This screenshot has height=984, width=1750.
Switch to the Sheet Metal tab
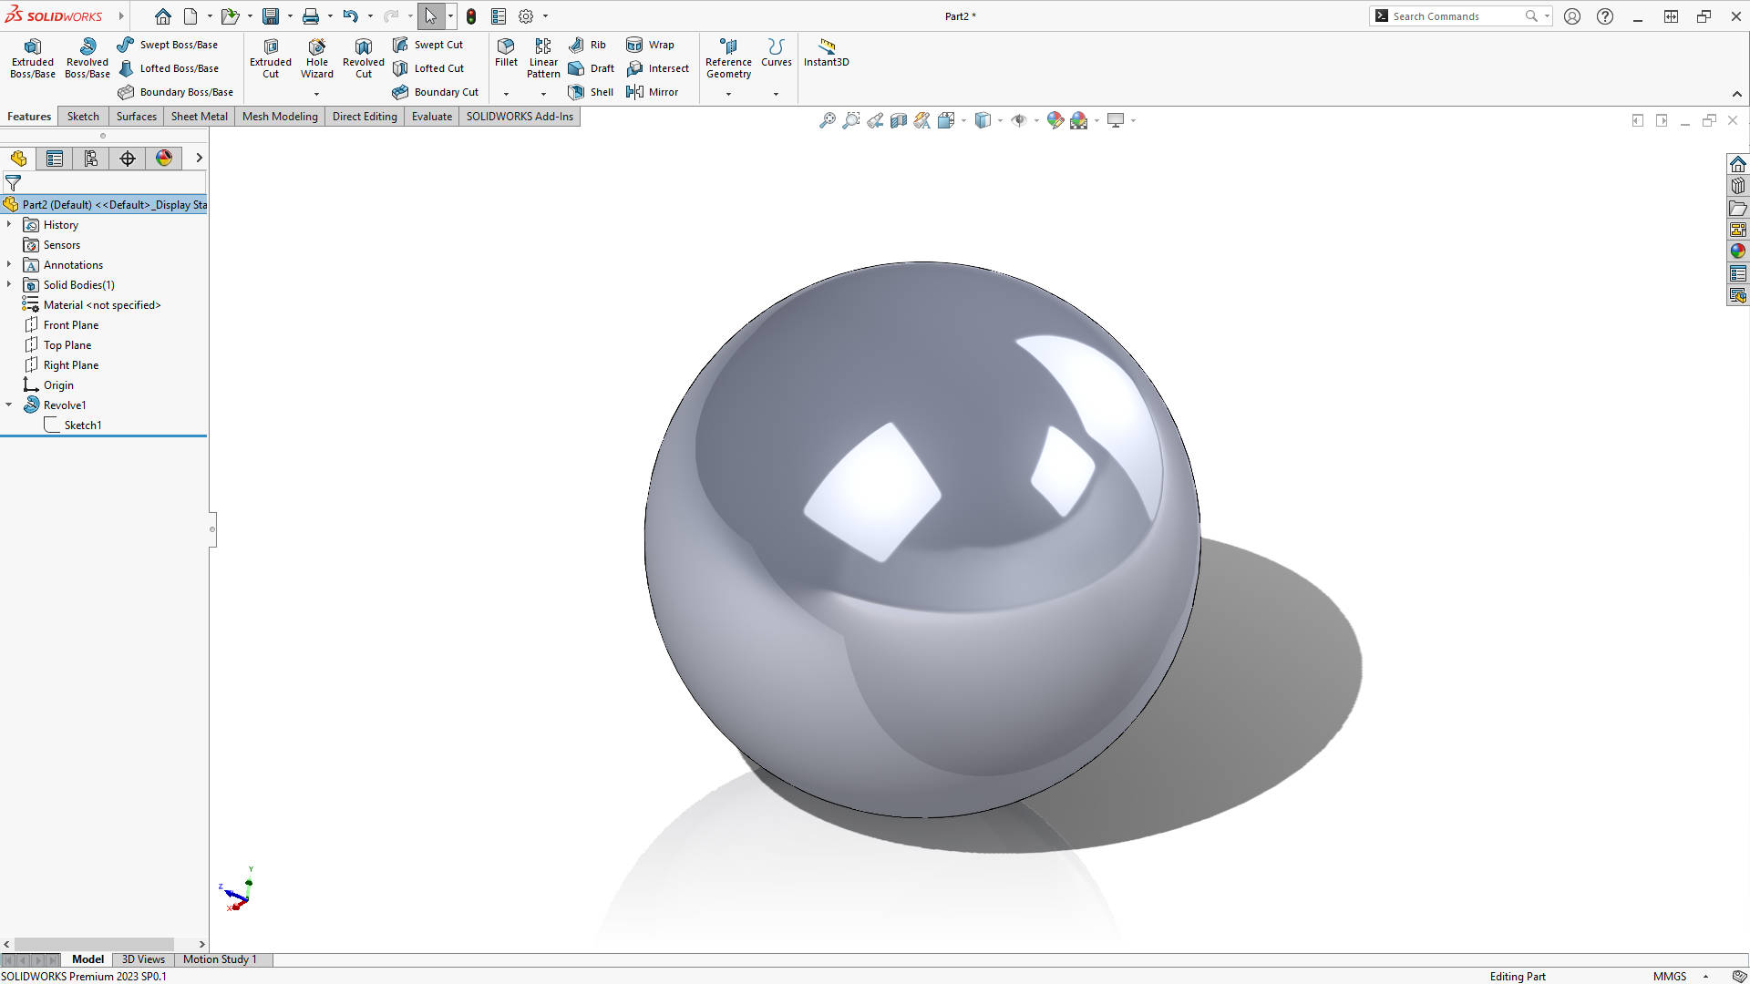pyautogui.click(x=199, y=116)
